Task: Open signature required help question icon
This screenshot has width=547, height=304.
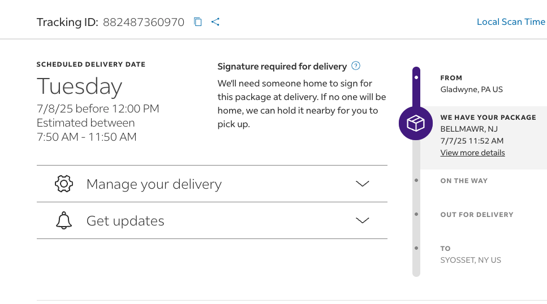Action: 355,66
